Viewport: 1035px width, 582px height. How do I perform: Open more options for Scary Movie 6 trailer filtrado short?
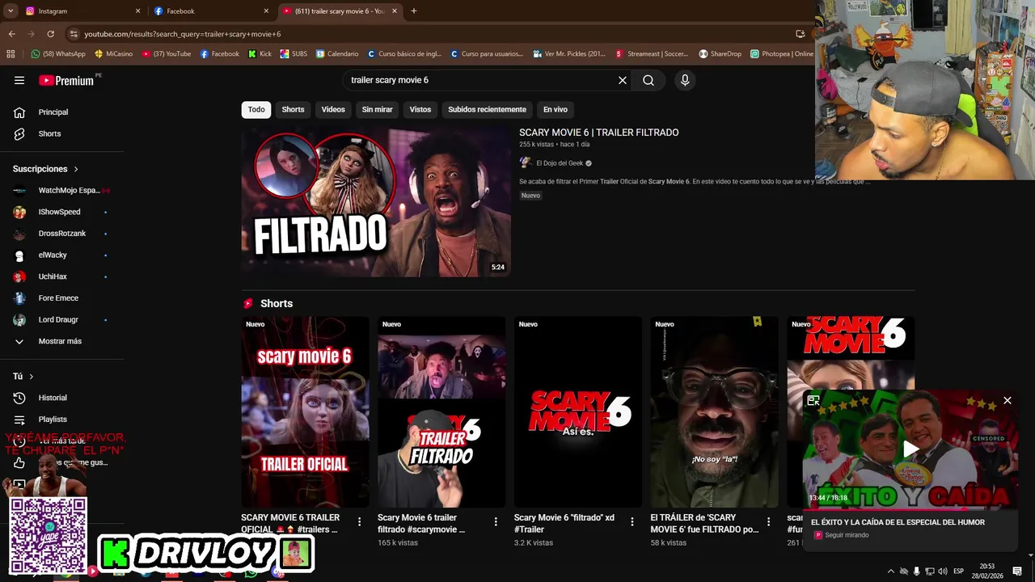pyautogui.click(x=496, y=522)
